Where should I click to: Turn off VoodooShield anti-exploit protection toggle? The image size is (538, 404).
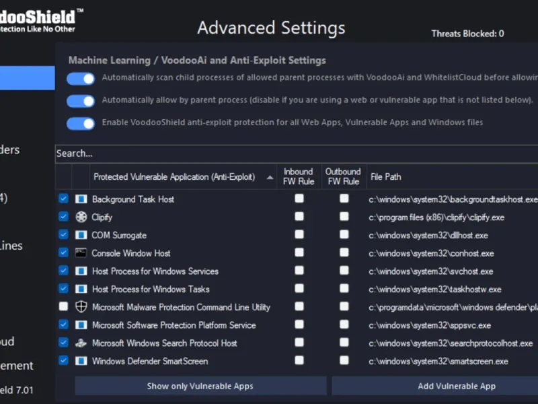point(81,123)
